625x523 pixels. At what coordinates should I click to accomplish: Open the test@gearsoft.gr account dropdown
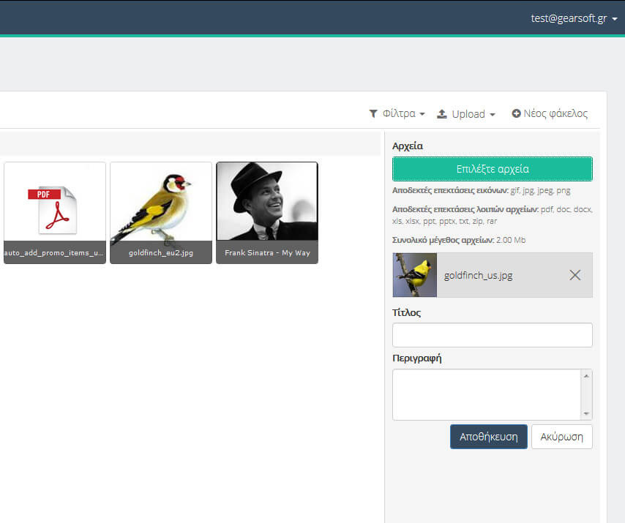[x=574, y=18]
